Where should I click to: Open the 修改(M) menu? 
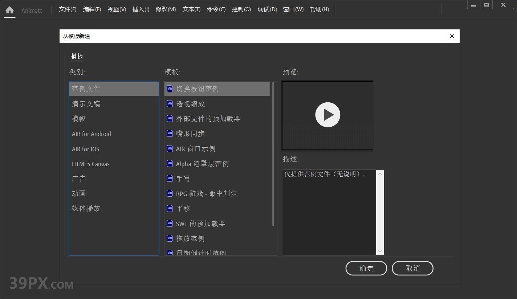[166, 9]
